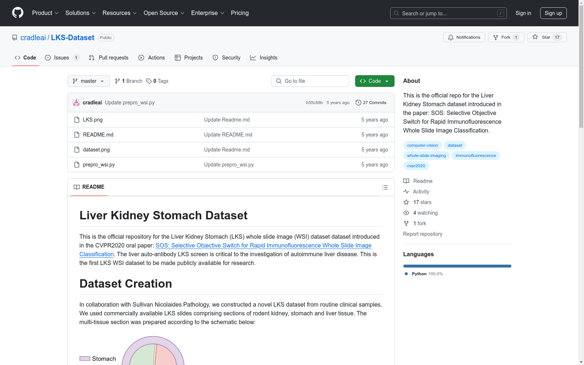Image resolution: width=584 pixels, height=365 pixels.
Task: Open the LKS-Dataset repository name link
Action: click(x=73, y=38)
